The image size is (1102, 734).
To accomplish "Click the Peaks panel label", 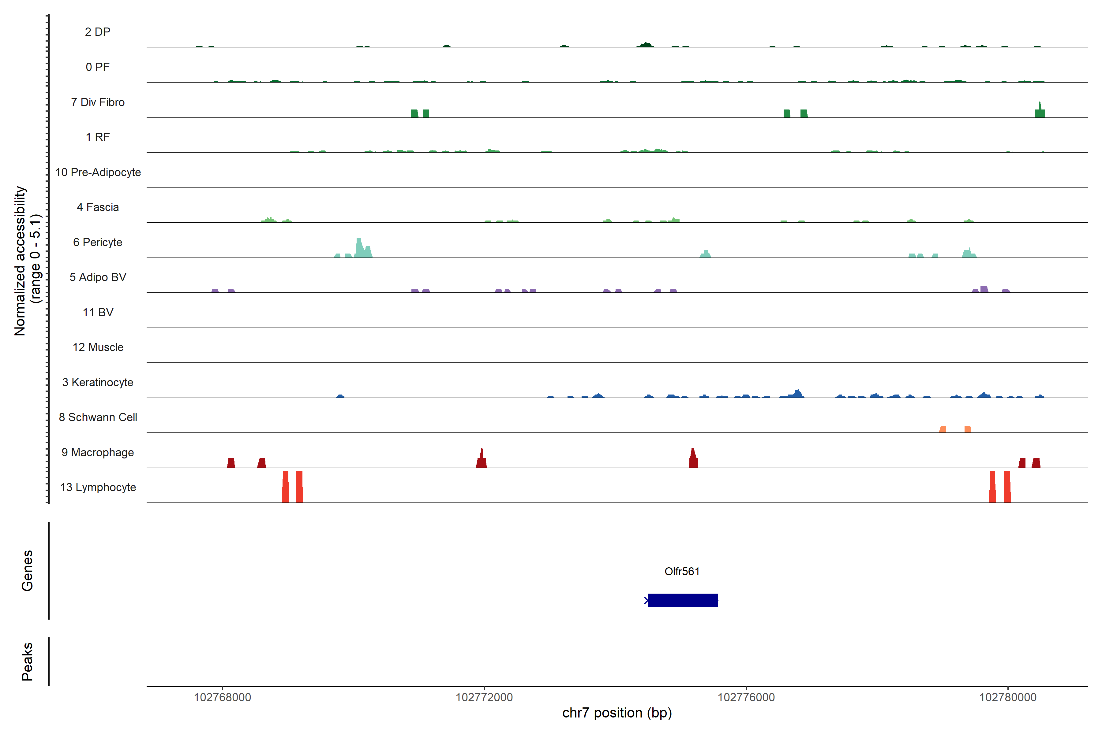I will (x=27, y=662).
